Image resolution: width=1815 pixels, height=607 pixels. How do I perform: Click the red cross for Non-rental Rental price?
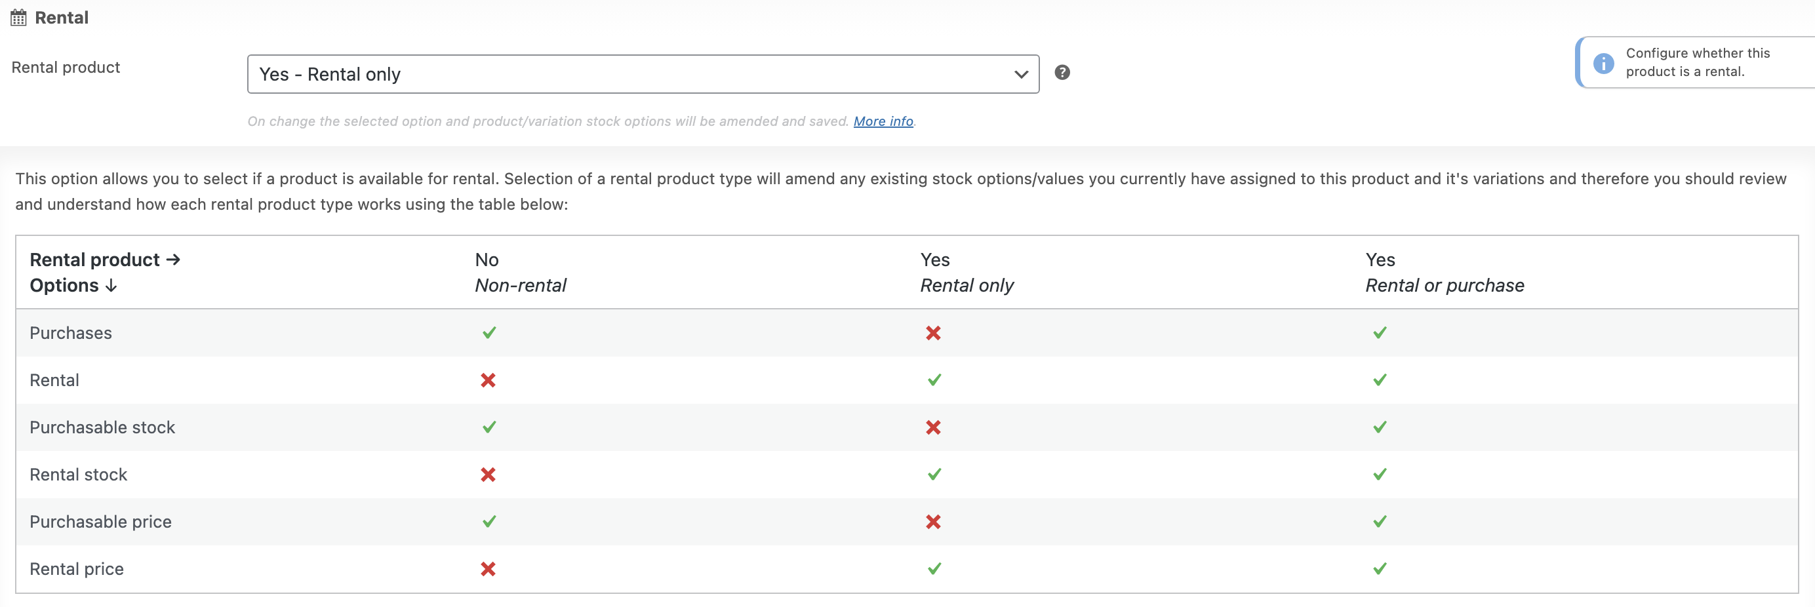[x=489, y=569]
